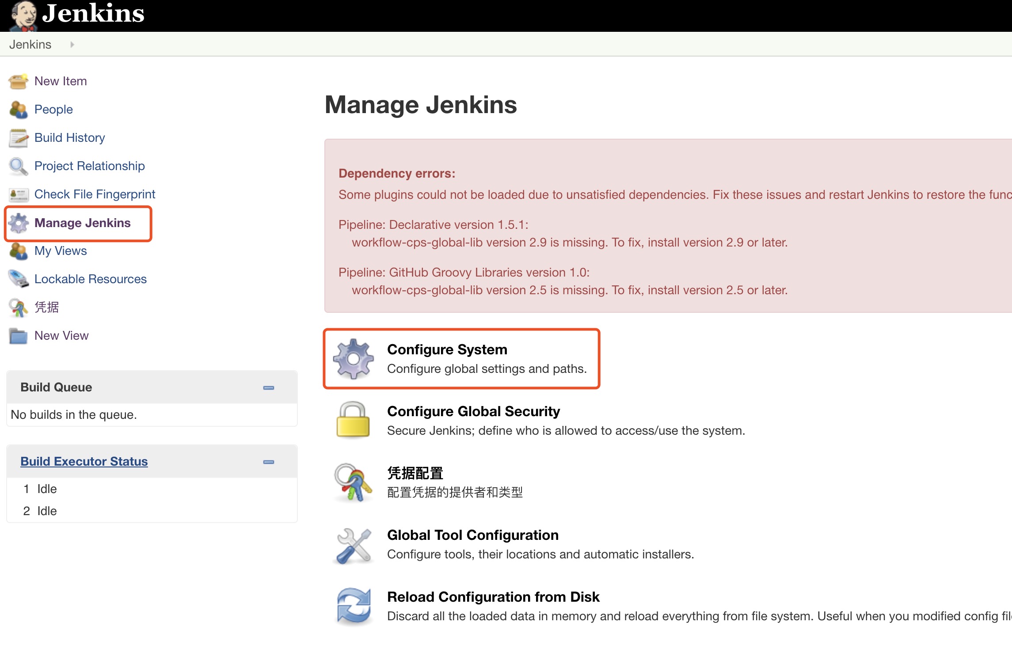Image resolution: width=1012 pixels, height=645 pixels.
Task: Click 'No builds in the queue.' text
Action: tap(74, 415)
